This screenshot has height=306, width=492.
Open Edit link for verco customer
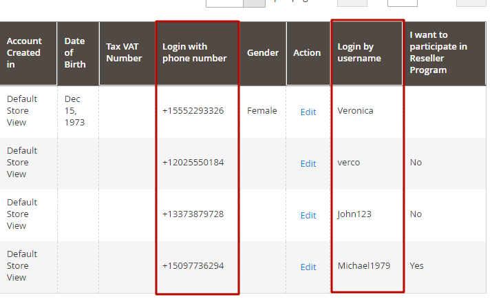308,163
